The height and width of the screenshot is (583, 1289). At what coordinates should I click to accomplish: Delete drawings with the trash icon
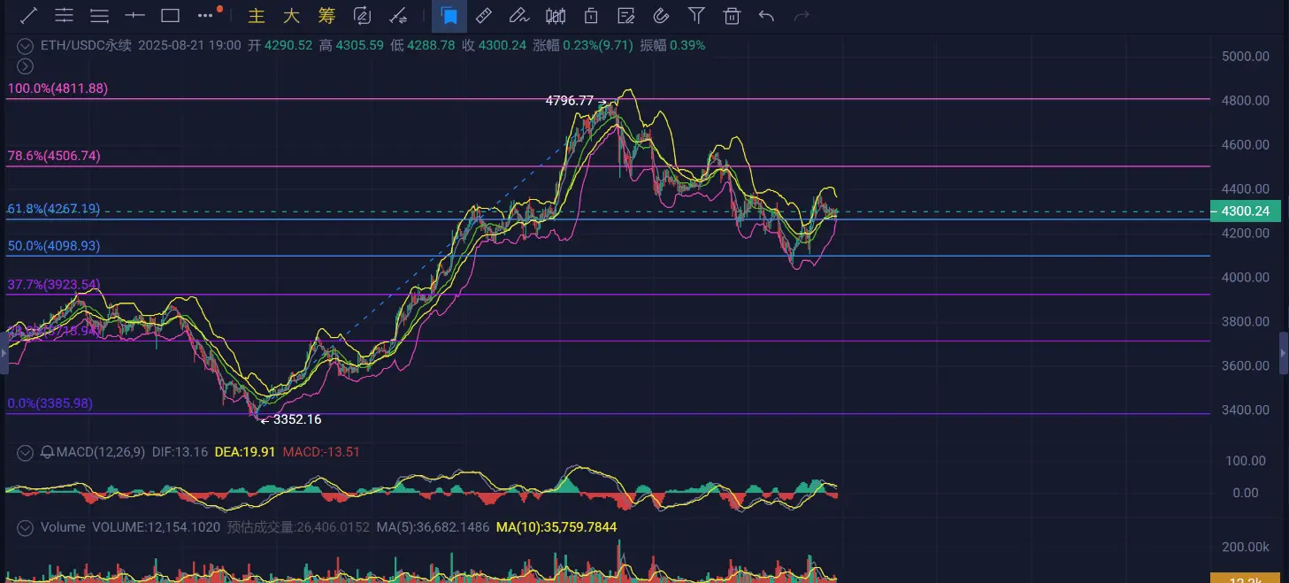coord(732,15)
